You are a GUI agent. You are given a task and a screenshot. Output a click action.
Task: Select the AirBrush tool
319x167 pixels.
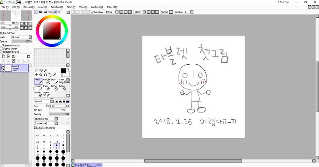[47, 82]
